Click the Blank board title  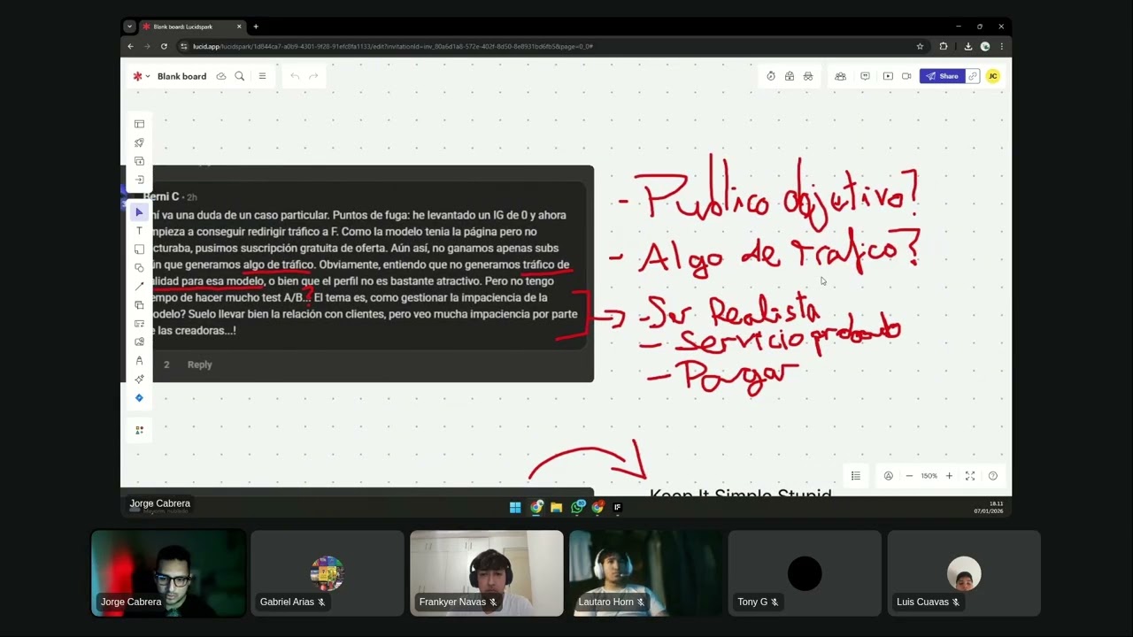click(181, 76)
